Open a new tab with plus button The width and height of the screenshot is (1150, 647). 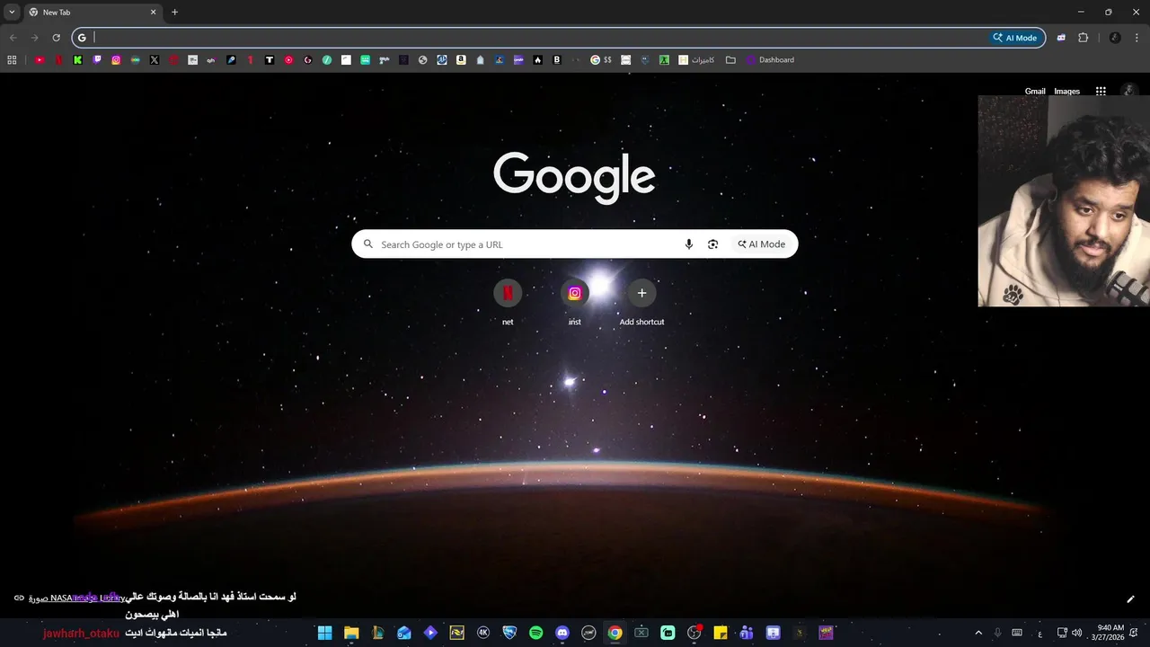pyautogui.click(x=174, y=13)
